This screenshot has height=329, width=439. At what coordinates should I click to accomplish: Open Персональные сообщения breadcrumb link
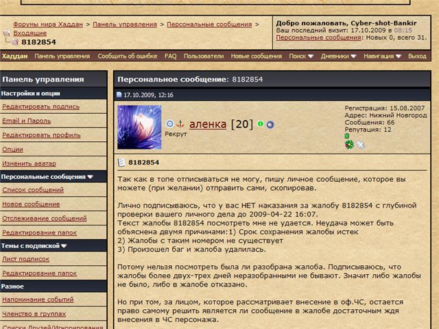209,25
